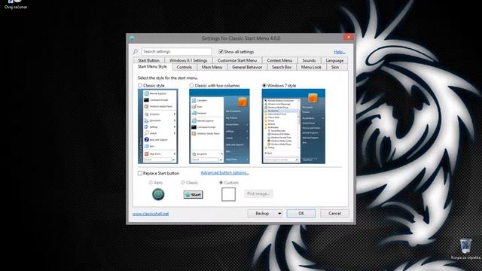The width and height of the screenshot is (482, 271).
Task: Close the Classic Start Menu settings dialog
Action: (349, 37)
